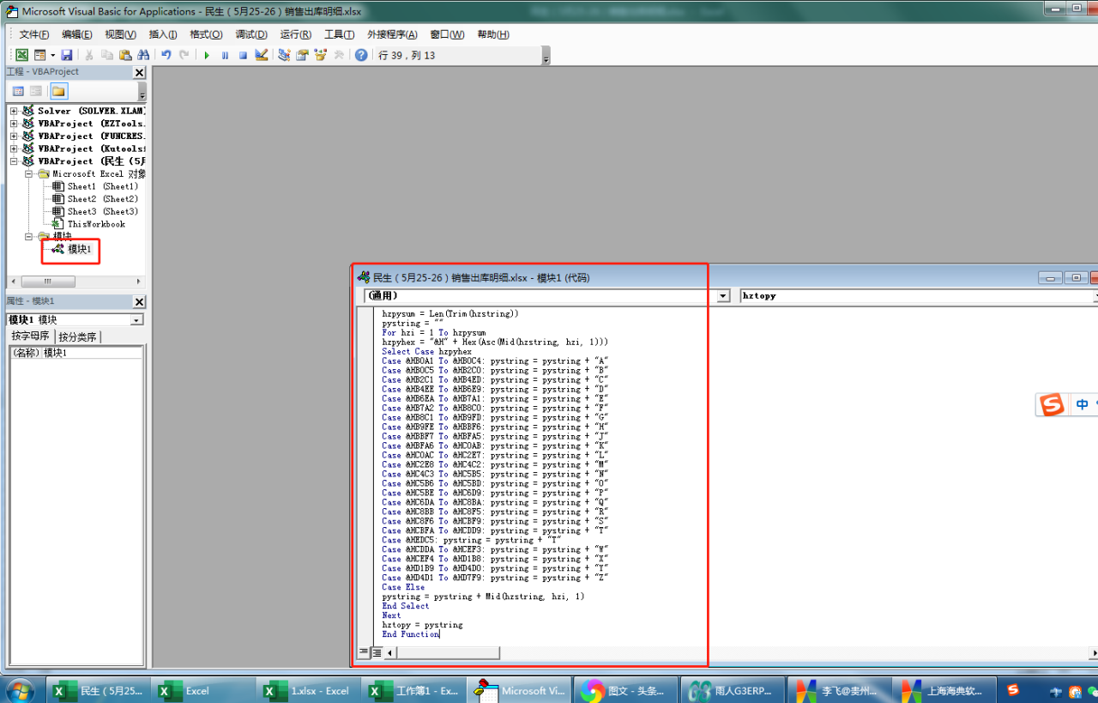Open the Windows Start button
The height and width of the screenshot is (703, 1098).
pyautogui.click(x=20, y=690)
